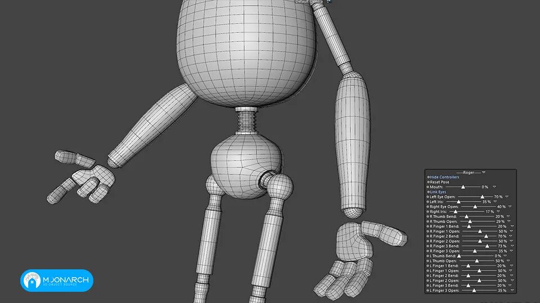
Task: Click the keyframe dot beside R Finger 1 Bend
Action: (427, 226)
